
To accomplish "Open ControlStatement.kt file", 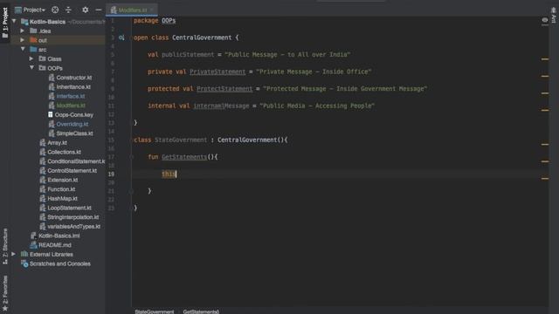I will tap(72, 171).
